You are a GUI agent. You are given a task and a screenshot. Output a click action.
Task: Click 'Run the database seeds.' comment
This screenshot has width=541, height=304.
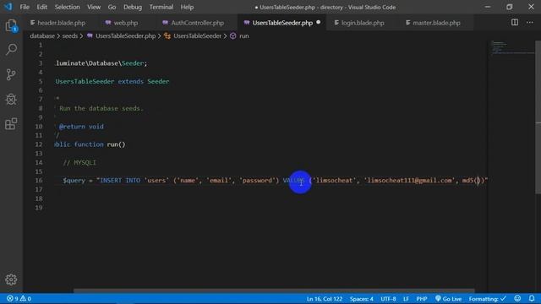pyautogui.click(x=101, y=108)
